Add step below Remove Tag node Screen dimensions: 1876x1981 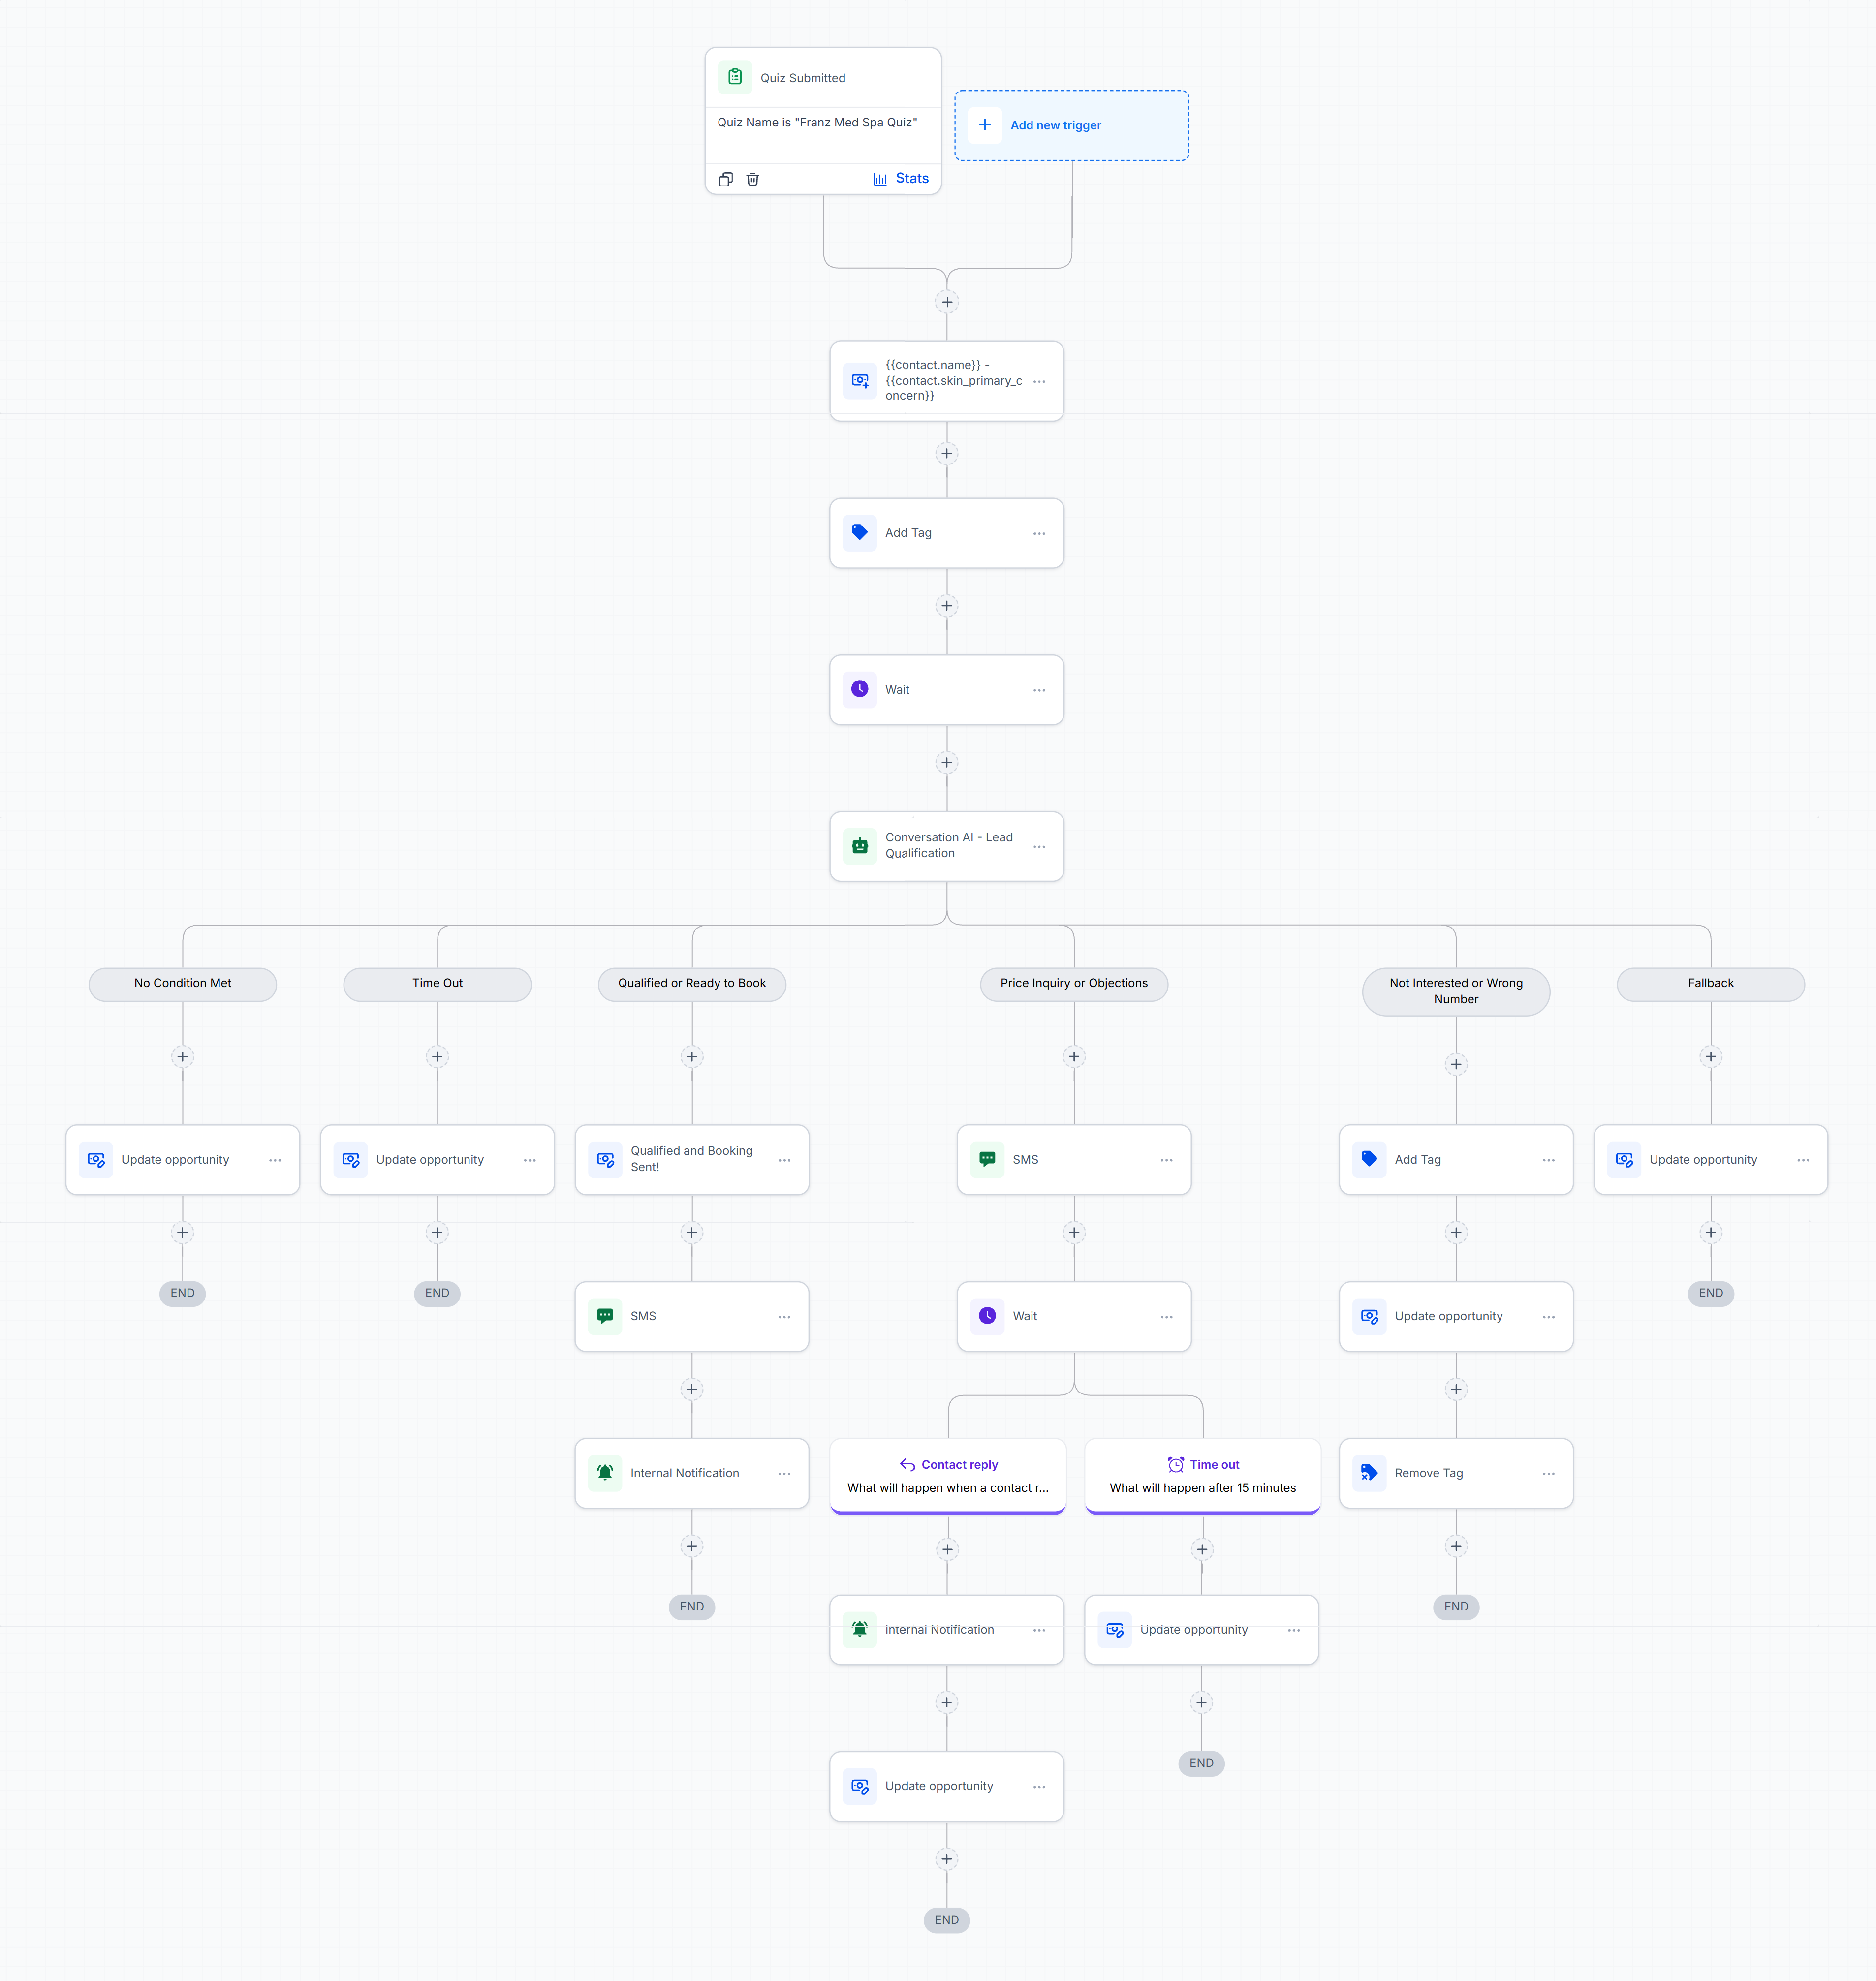pos(1456,1547)
